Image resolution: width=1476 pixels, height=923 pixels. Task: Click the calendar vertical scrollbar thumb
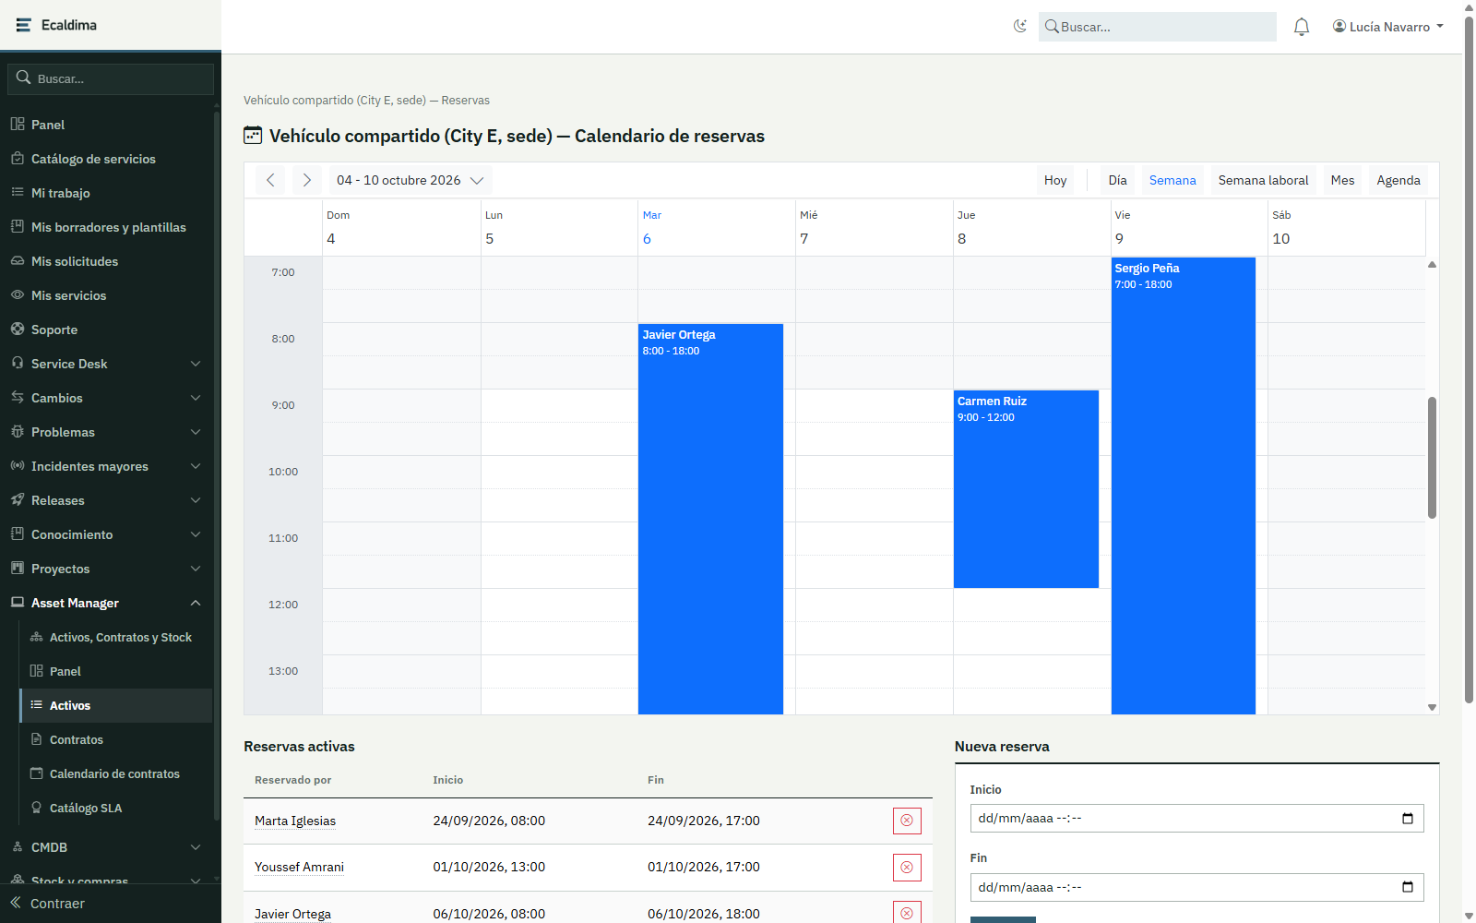(x=1432, y=458)
